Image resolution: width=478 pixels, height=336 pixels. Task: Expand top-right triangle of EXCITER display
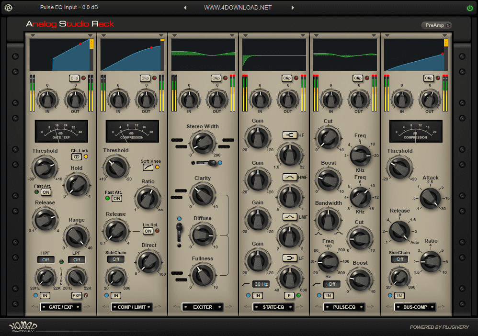[232, 35]
